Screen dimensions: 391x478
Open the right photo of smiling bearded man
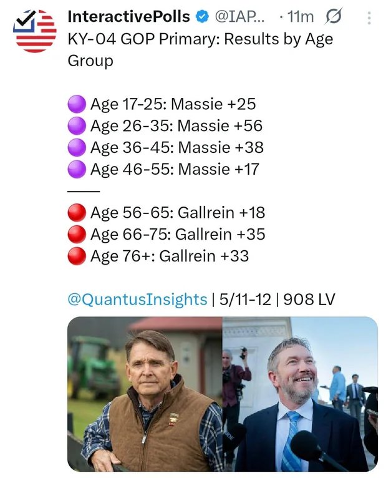click(301, 394)
